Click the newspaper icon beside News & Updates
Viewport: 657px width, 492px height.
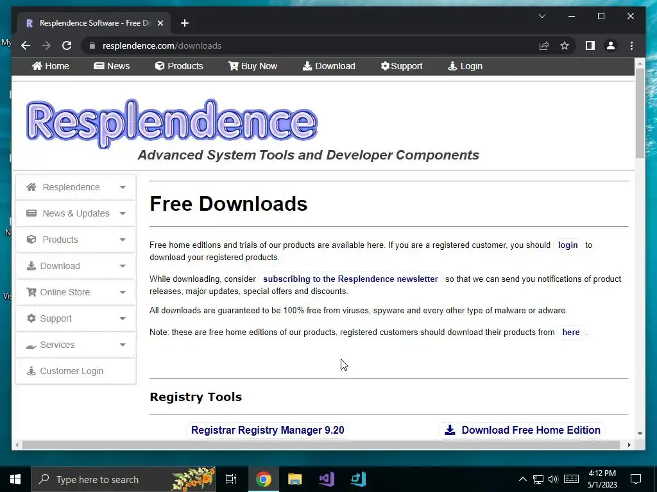[x=31, y=213]
